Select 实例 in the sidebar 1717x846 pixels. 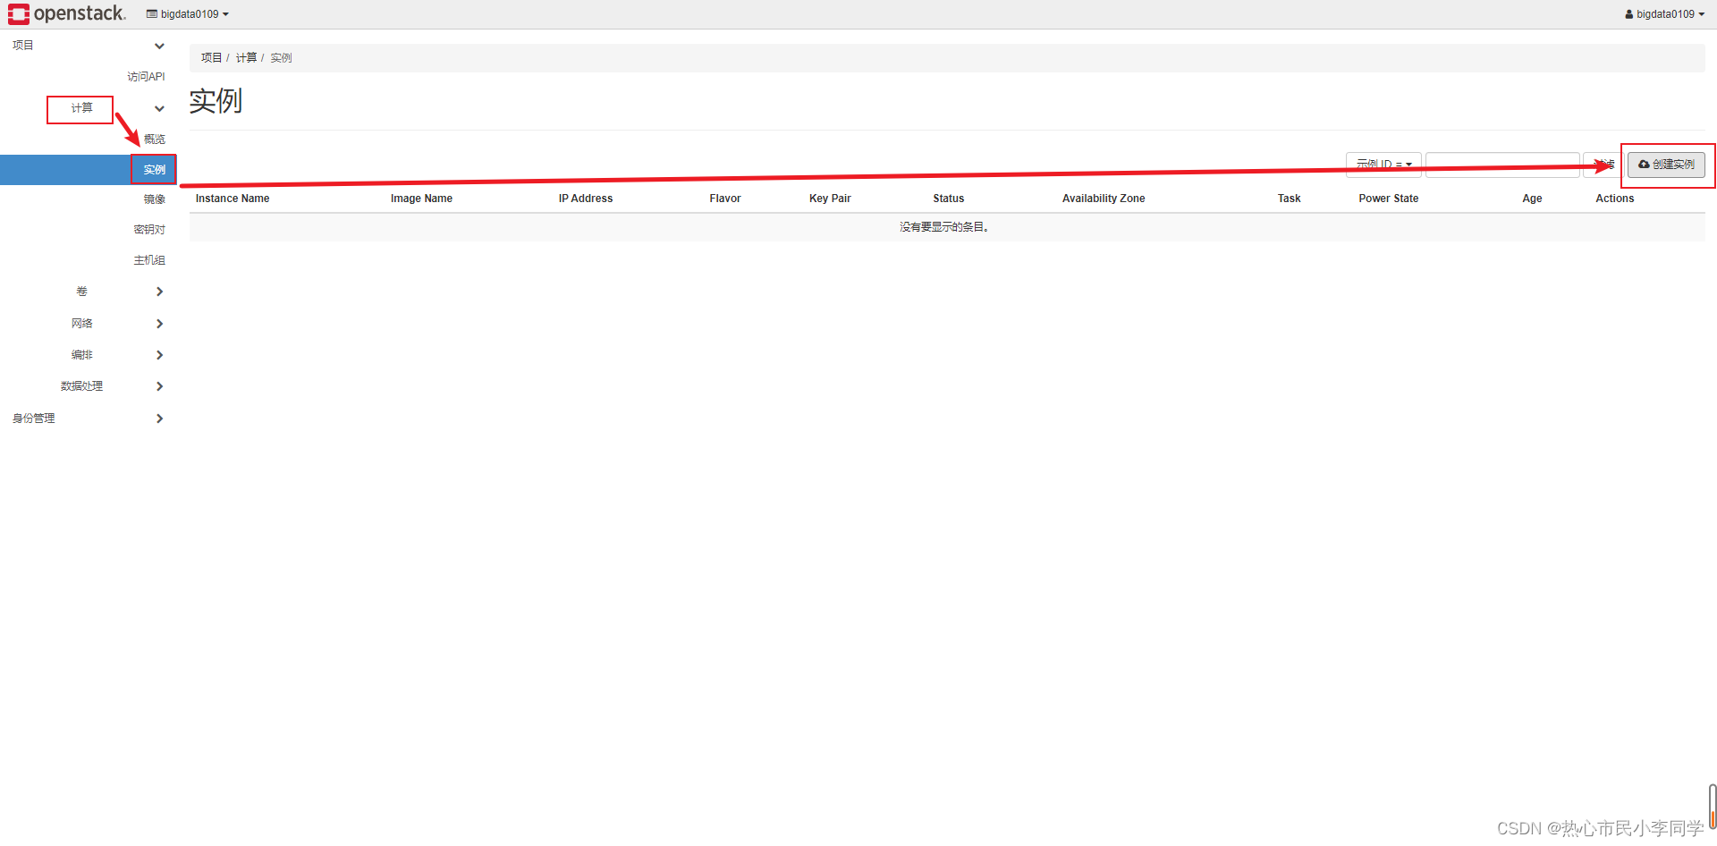pos(88,170)
